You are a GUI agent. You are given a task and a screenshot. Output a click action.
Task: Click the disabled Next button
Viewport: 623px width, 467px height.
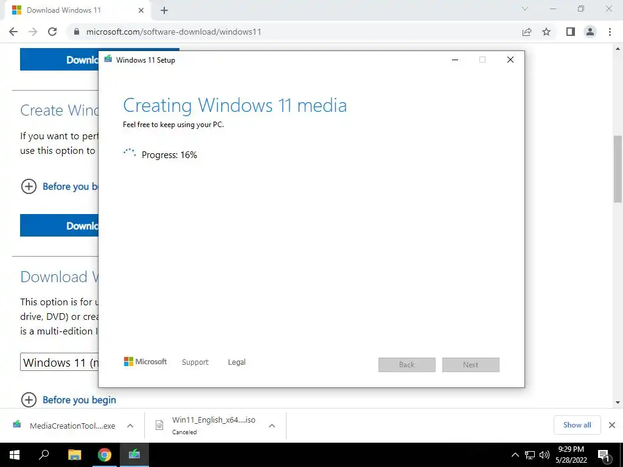(471, 365)
